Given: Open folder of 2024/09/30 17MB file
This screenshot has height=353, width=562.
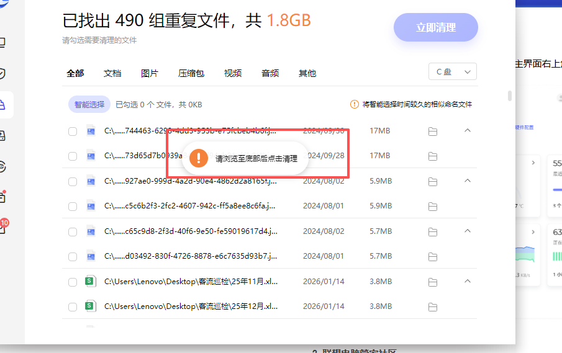Looking at the screenshot, I should (x=433, y=132).
